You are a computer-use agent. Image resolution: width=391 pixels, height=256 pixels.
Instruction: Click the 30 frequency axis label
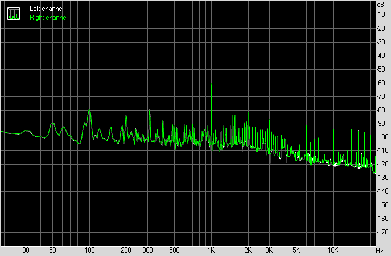(26, 250)
